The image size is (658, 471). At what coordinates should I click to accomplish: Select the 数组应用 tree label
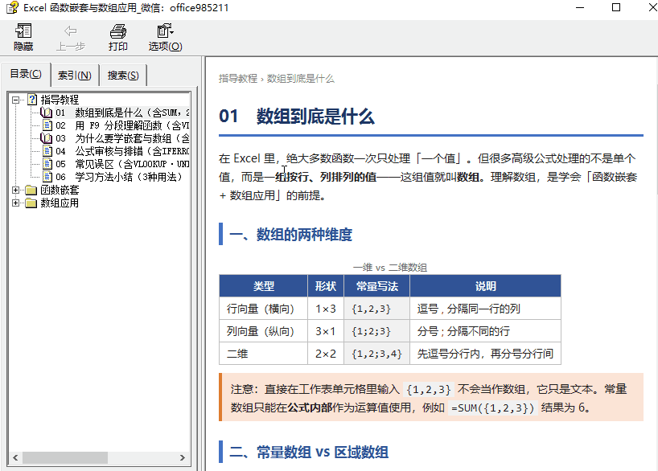pyautogui.click(x=60, y=203)
